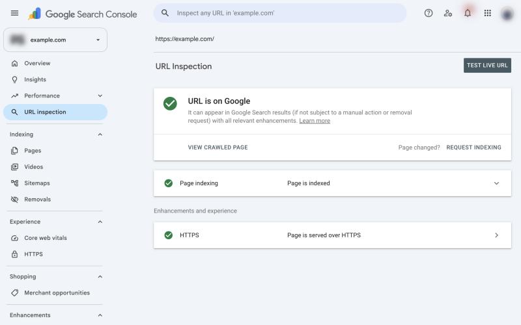521x325 pixels.
Task: Open the Help question mark icon
Action: (x=429, y=13)
